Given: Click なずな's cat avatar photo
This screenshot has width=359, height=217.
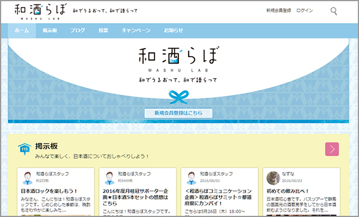Looking at the screenshot, I should 273,178.
